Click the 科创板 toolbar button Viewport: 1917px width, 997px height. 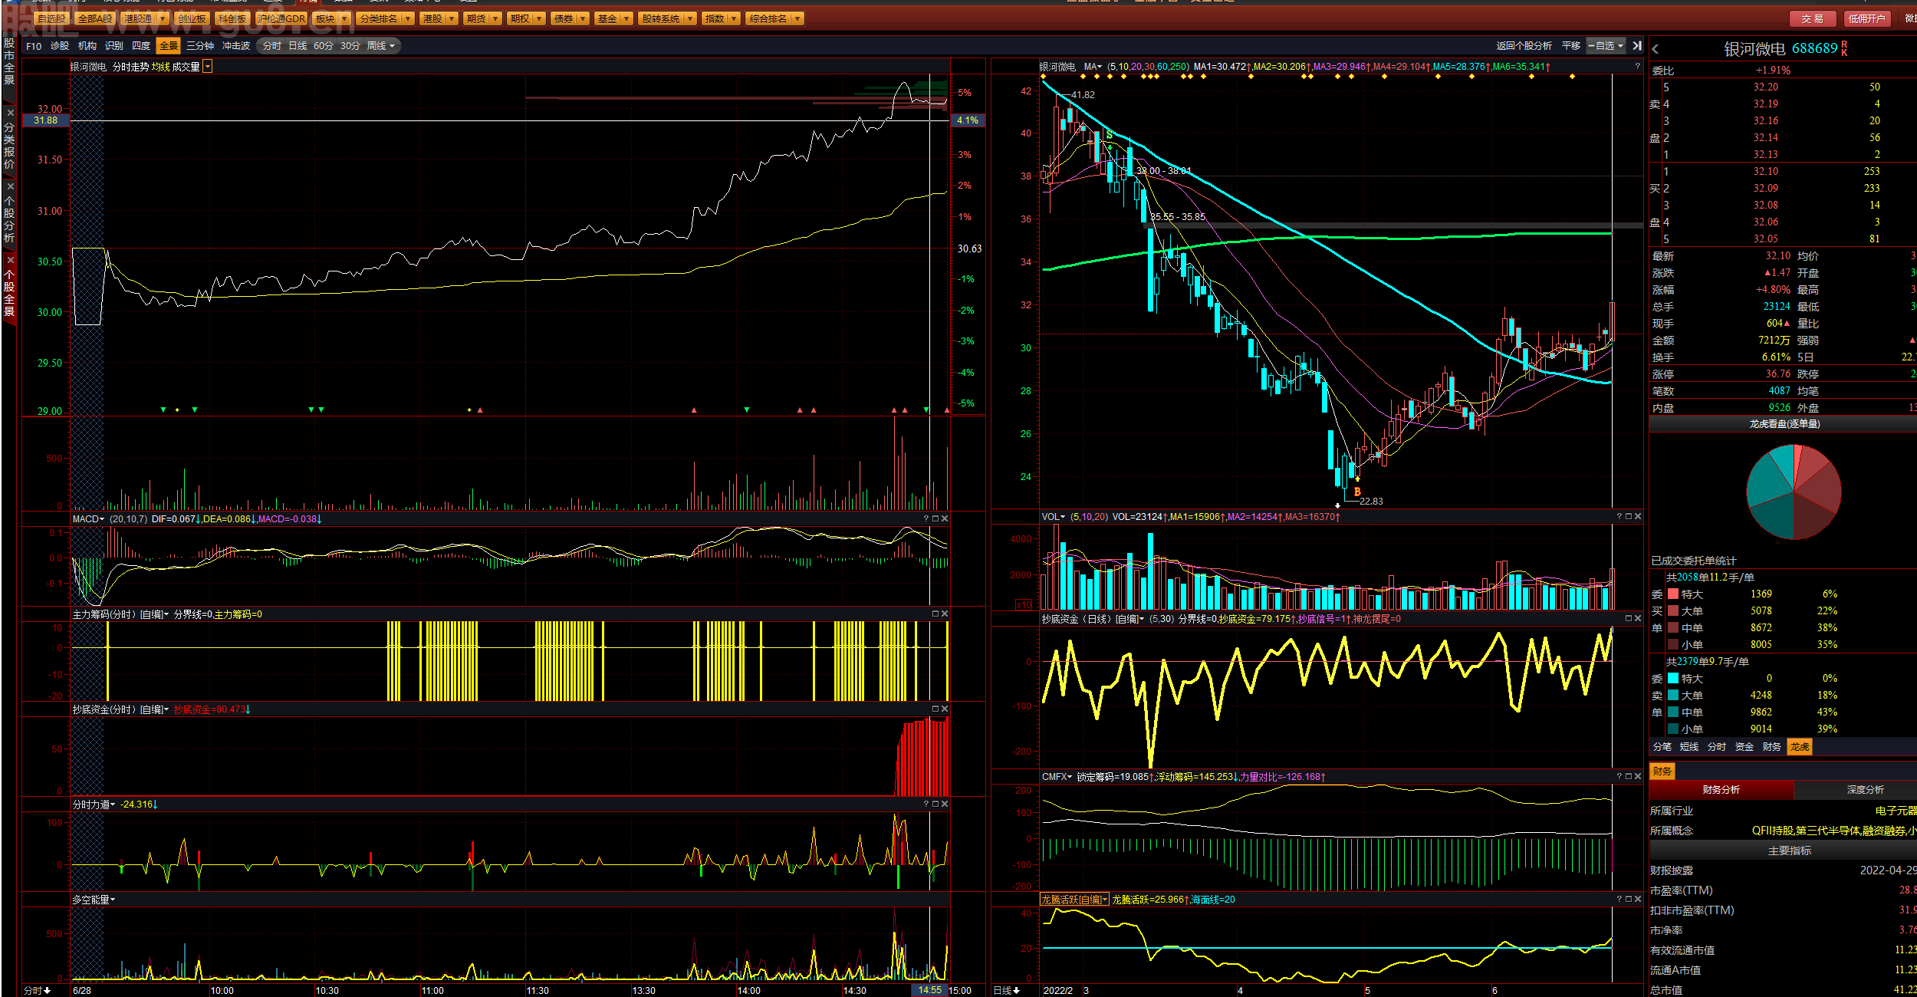click(x=232, y=18)
